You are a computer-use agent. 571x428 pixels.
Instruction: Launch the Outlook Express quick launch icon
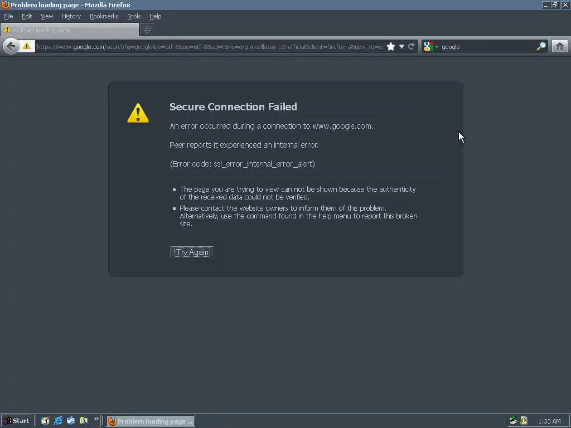[x=71, y=421]
